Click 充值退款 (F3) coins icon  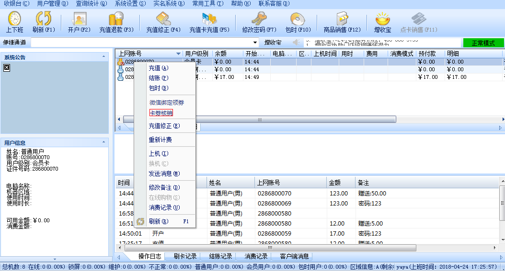(x=116, y=18)
